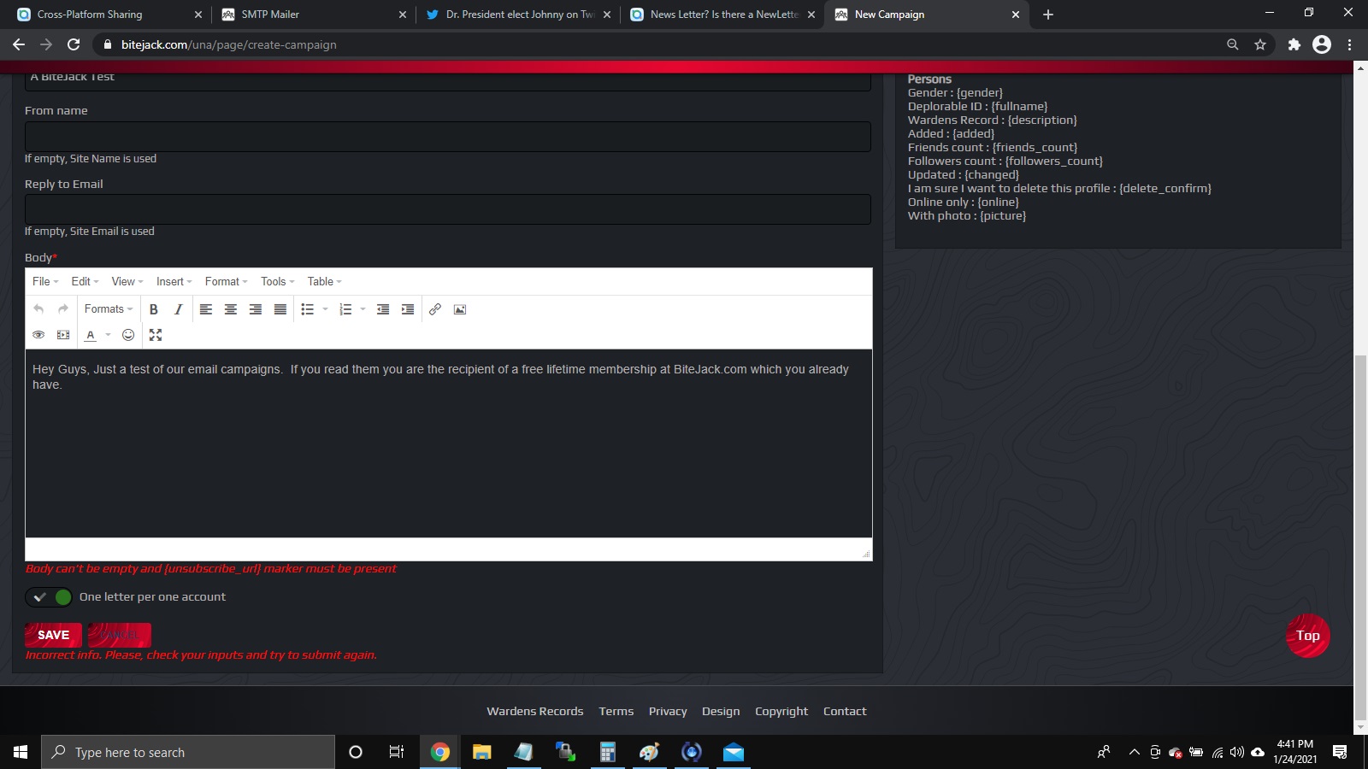Viewport: 1368px width, 769px height.
Task: Increase indent of the paragraph
Action: [408, 309]
